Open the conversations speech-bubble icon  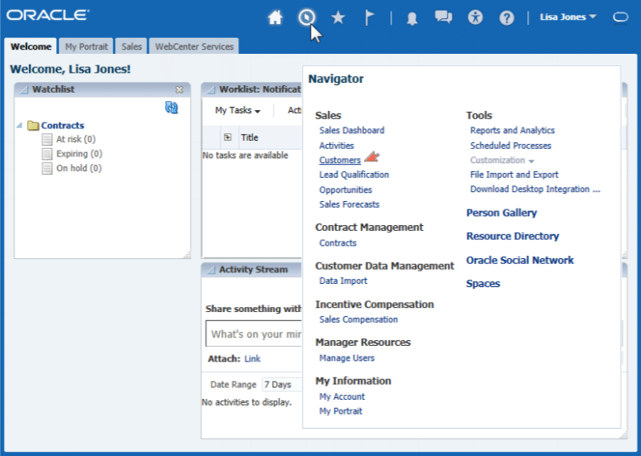pyautogui.click(x=444, y=17)
